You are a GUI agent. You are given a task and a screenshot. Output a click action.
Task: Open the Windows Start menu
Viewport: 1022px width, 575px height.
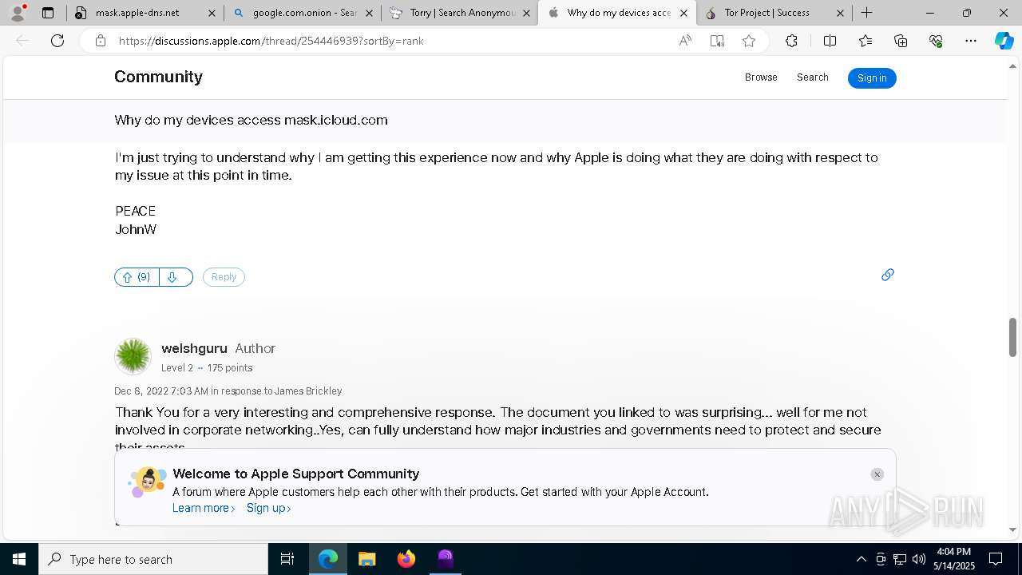pyautogui.click(x=19, y=559)
